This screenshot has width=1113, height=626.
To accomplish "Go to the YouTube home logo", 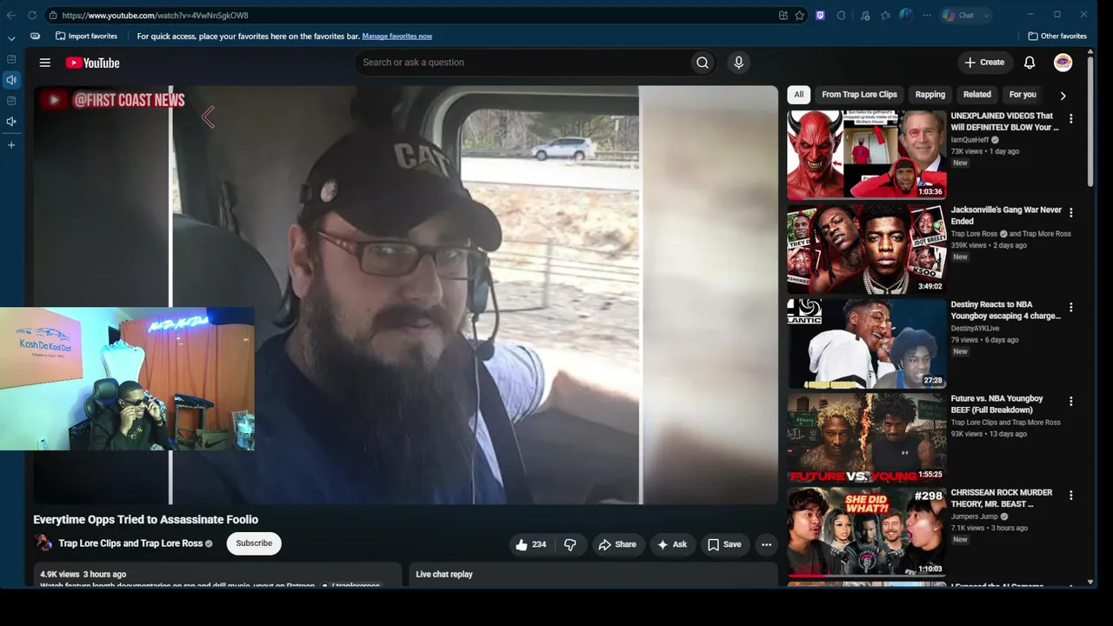I will click(x=92, y=63).
